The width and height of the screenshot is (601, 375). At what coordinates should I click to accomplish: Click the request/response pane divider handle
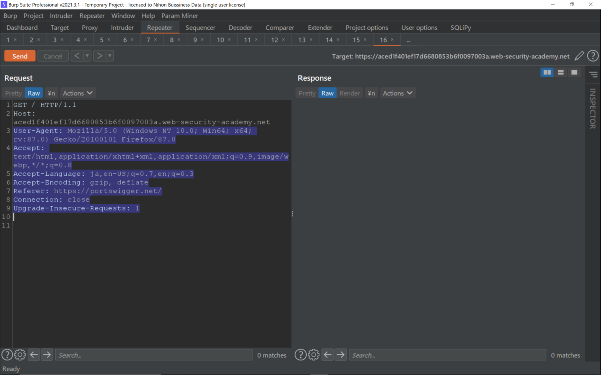coord(292,214)
